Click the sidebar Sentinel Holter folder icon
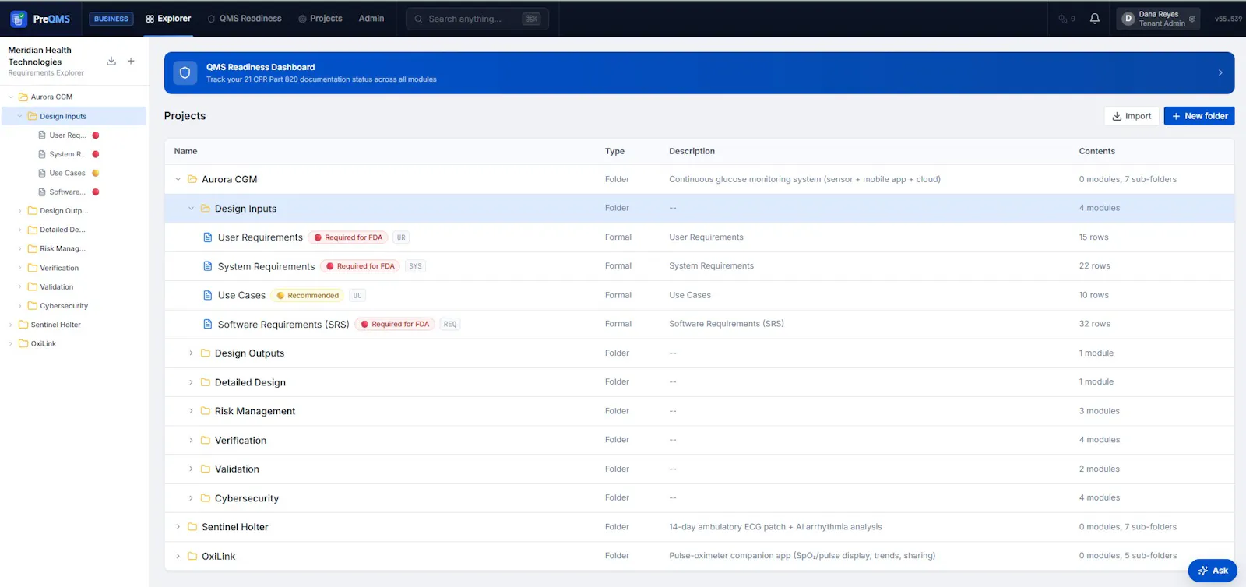The height and width of the screenshot is (587, 1246). tap(23, 325)
